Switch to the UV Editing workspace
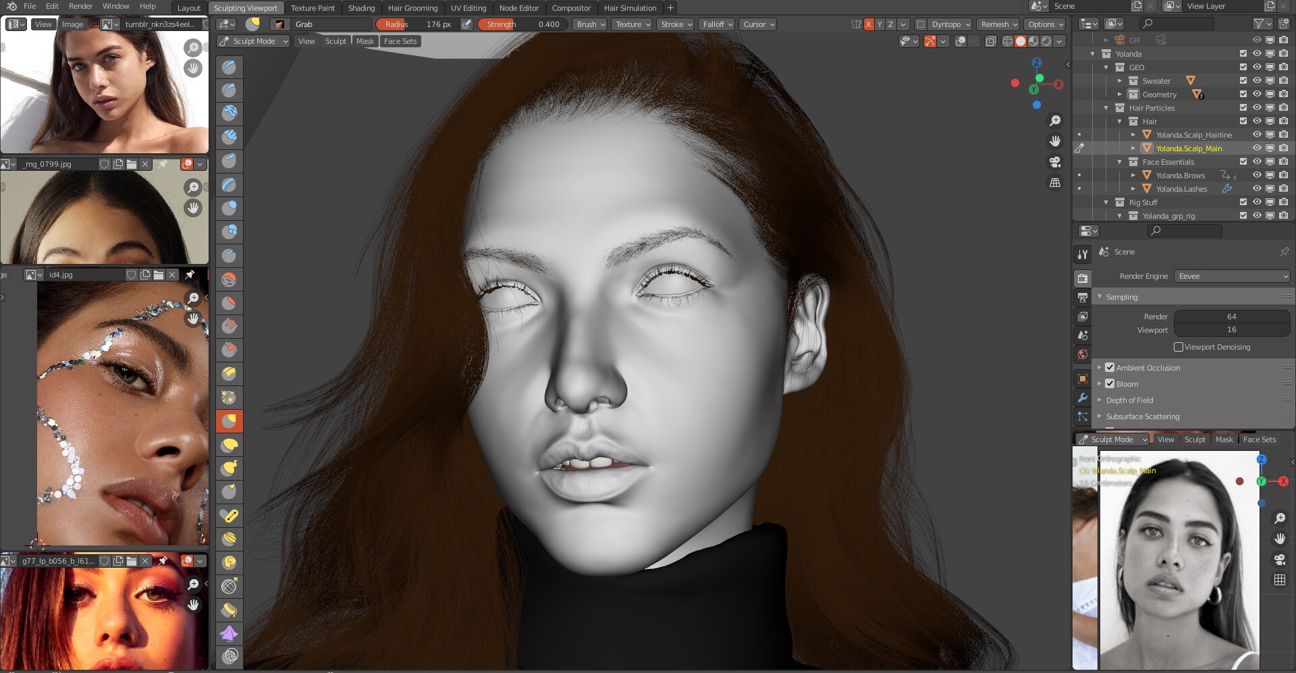The height and width of the screenshot is (673, 1296). coord(468,8)
